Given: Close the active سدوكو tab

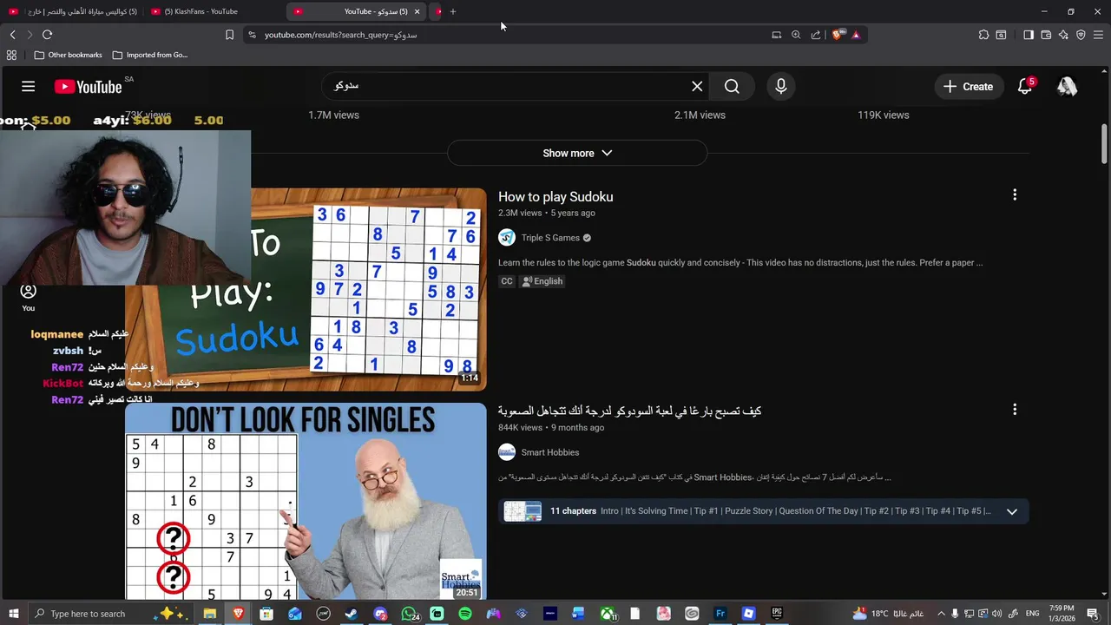Looking at the screenshot, I should [417, 11].
